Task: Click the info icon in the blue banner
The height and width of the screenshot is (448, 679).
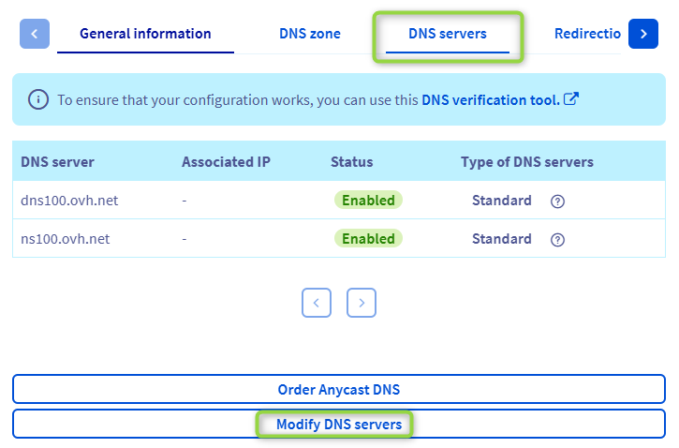Action: 38,99
